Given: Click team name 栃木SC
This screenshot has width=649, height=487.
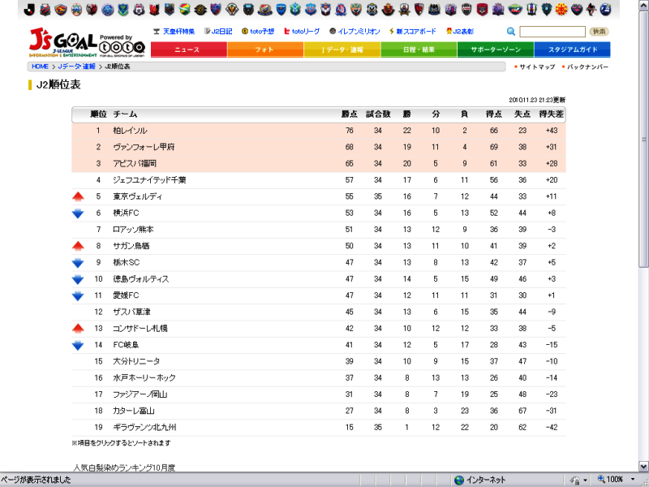Looking at the screenshot, I should pyautogui.click(x=127, y=262).
